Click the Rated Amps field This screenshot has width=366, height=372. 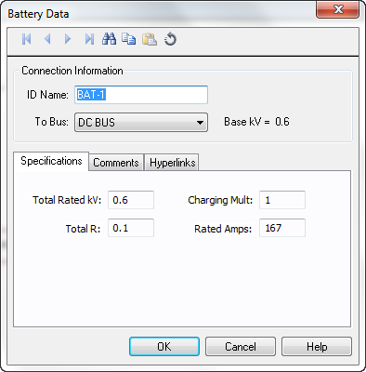[282, 228]
